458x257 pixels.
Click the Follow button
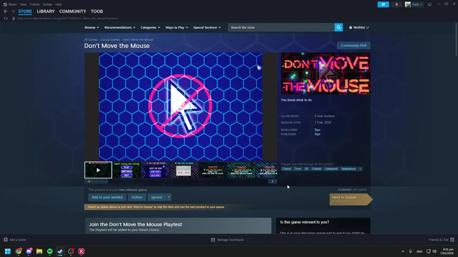(x=137, y=197)
